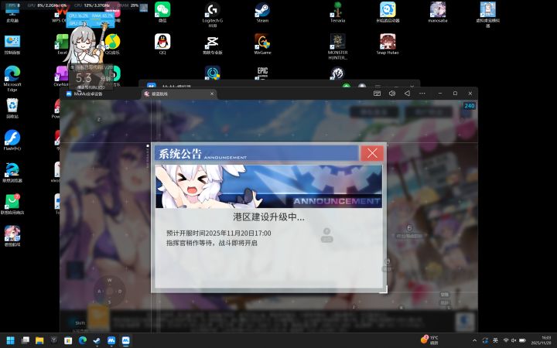
Task: Click the MuMu back triangle icon
Action: (x=407, y=94)
